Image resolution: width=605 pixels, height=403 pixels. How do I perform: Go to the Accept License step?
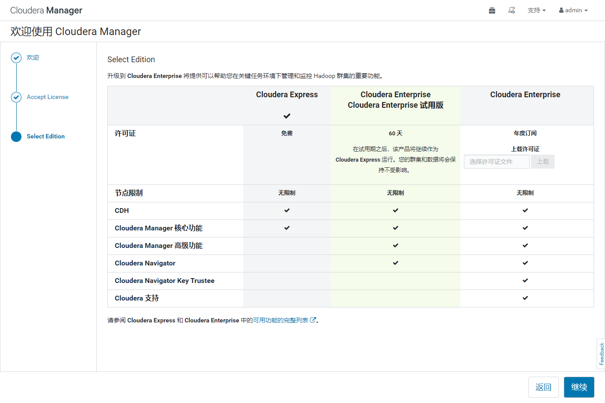click(x=47, y=97)
